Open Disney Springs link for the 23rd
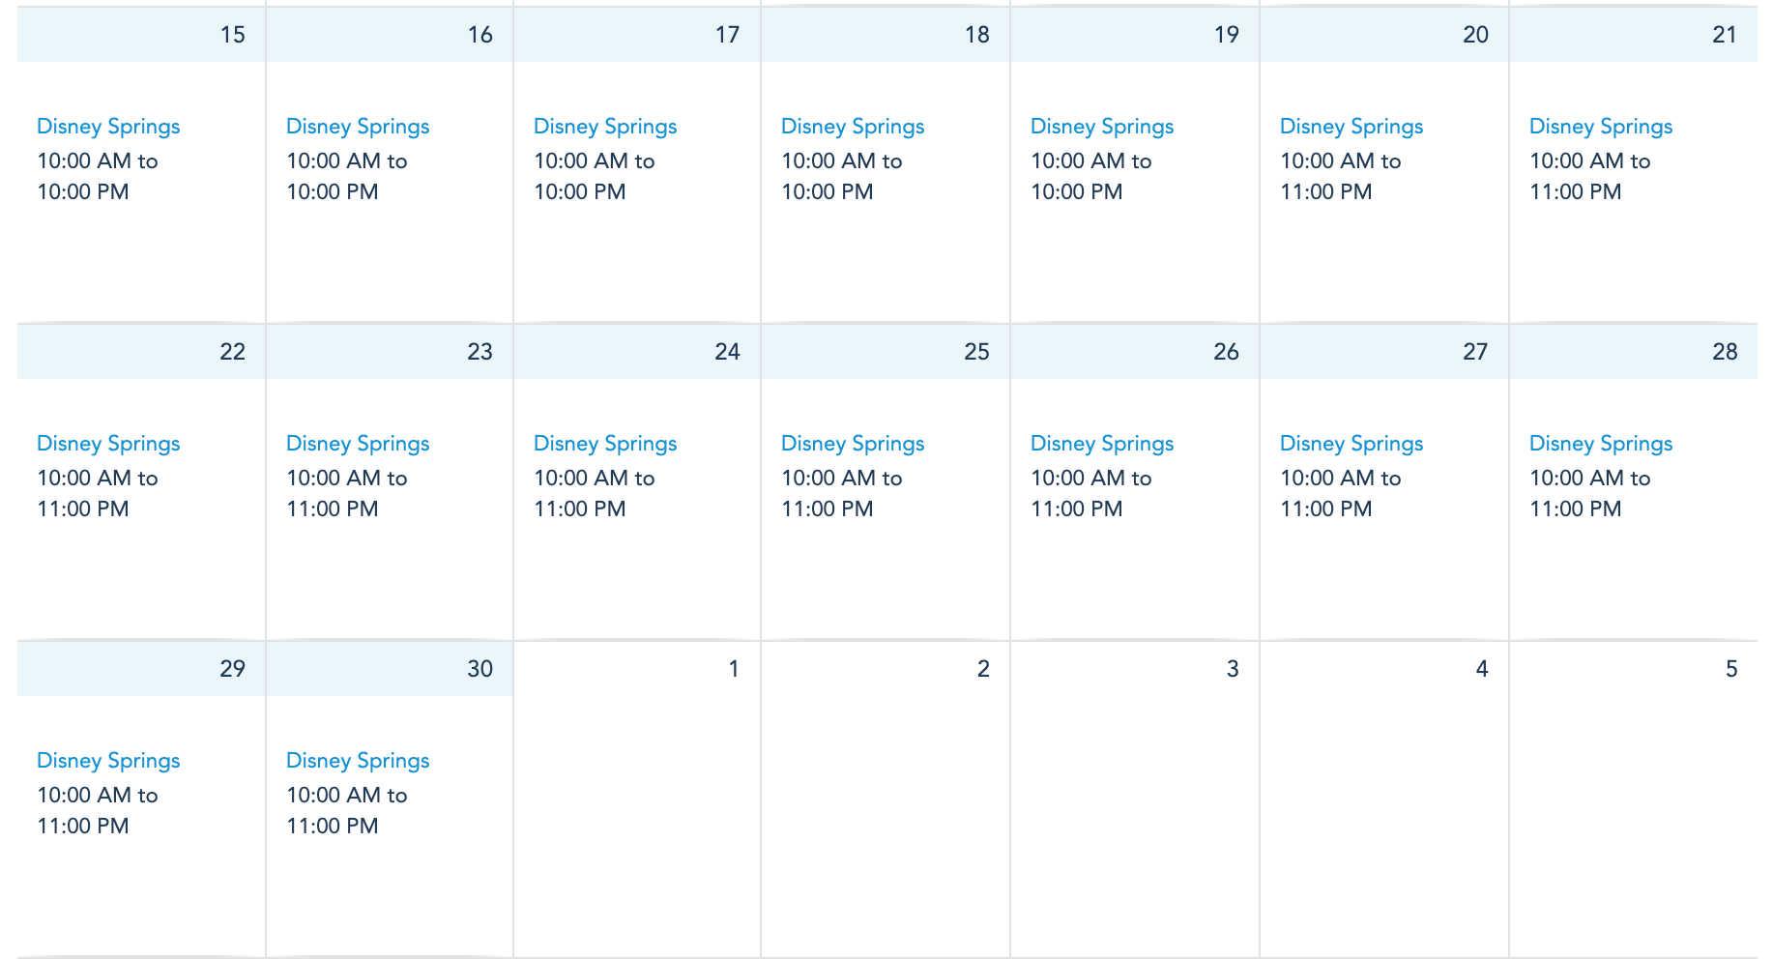1773x959 pixels. pos(358,444)
